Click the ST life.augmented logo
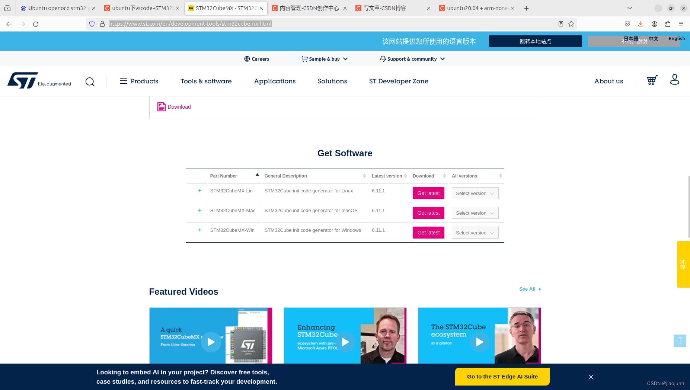Screen dimensions: 690x390 39,80
